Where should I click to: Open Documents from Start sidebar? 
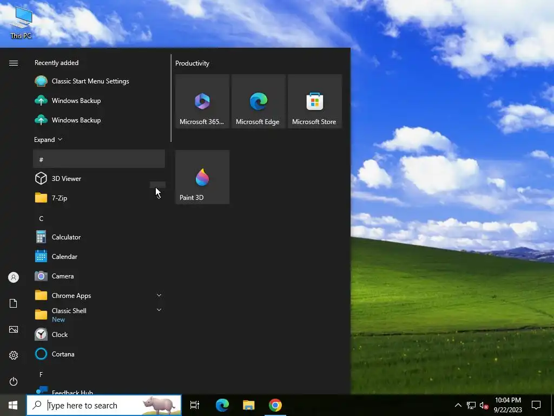coord(14,303)
